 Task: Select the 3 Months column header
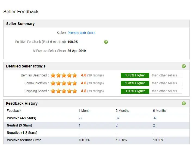click(122, 111)
